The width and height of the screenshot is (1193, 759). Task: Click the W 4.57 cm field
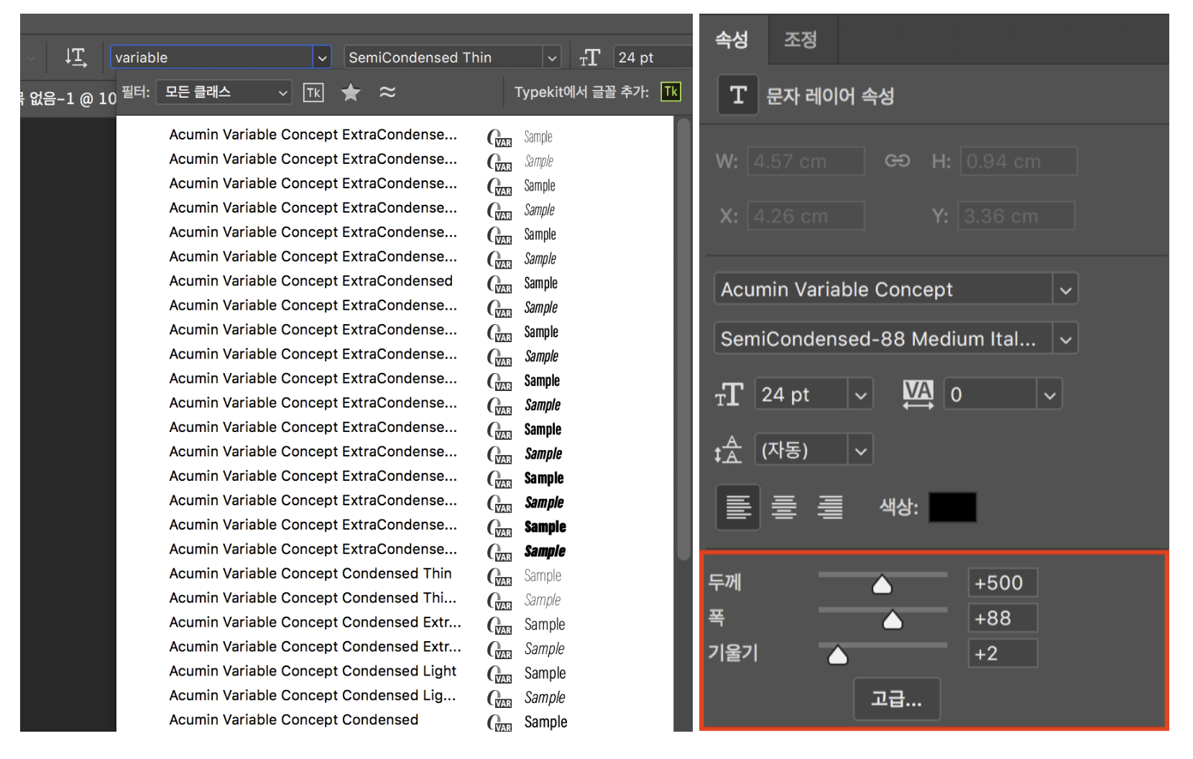coord(806,161)
